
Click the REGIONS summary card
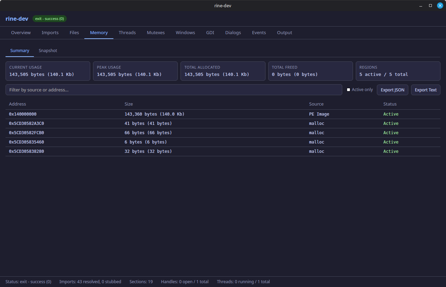pyautogui.click(x=398, y=71)
